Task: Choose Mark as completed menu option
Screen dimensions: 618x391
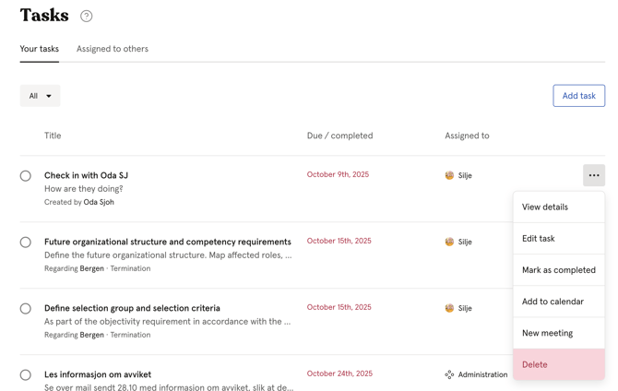Action: [558, 270]
